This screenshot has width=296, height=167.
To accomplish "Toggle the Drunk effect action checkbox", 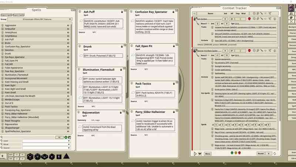I will (81, 55).
